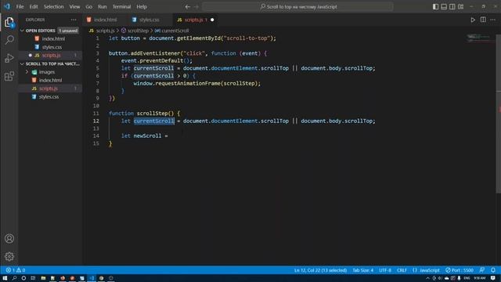This screenshot has height=282, width=501.
Task: Open the Accounts menu icon
Action: click(9, 238)
